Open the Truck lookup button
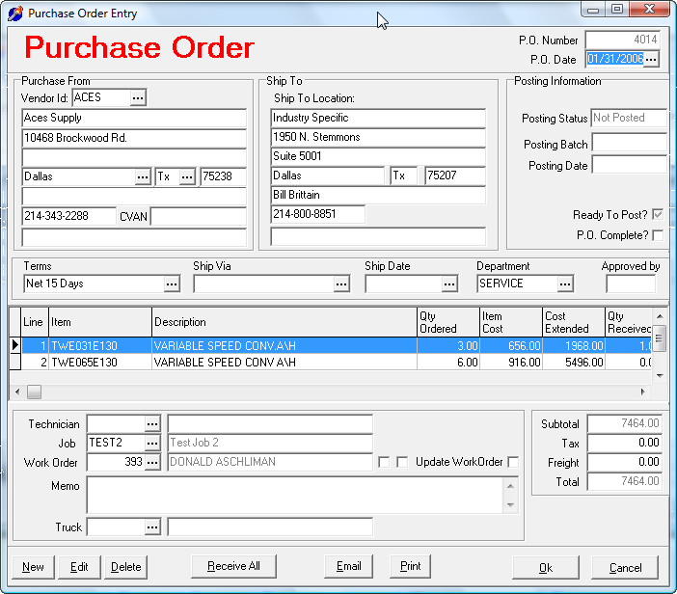Screen dimensions: 677x594 (152, 527)
